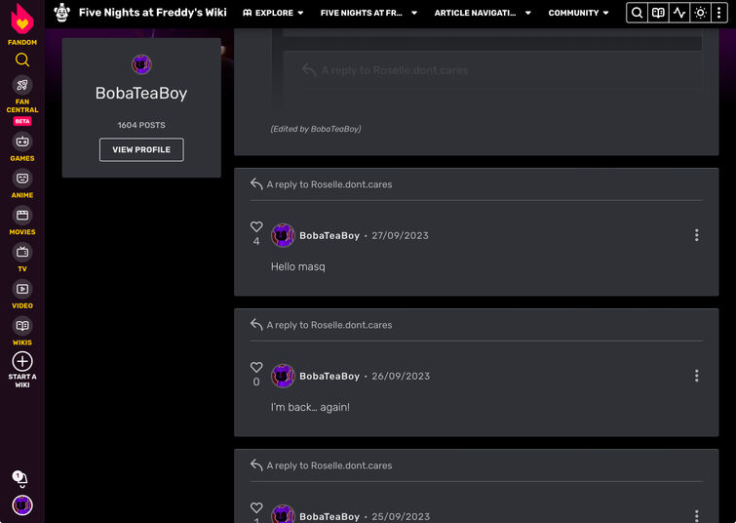The image size is (736, 523).
Task: Open Five Nights at Freddy's Wiki title link
Action: coord(152,13)
